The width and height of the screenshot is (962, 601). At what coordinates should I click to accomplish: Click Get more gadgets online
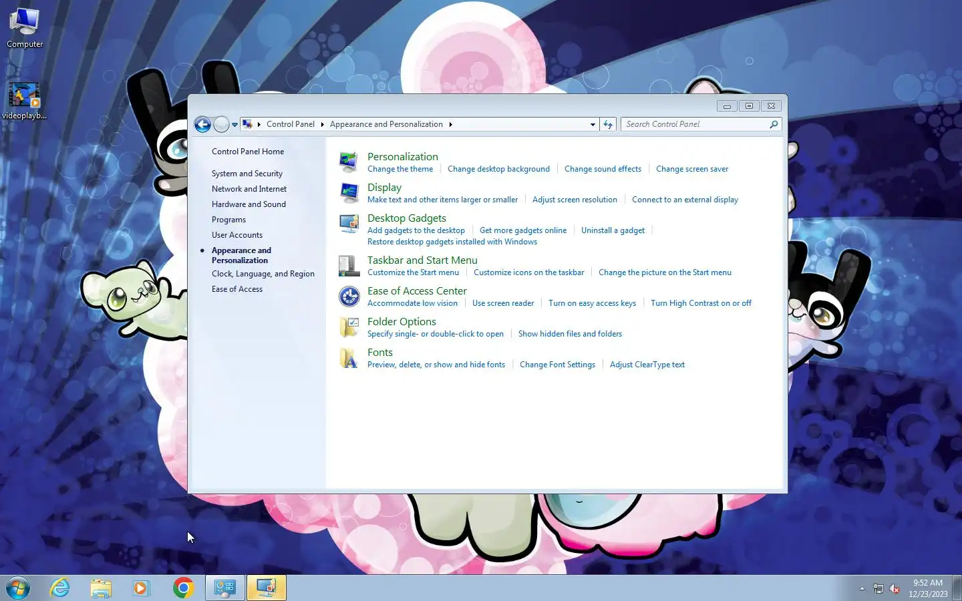click(x=523, y=230)
